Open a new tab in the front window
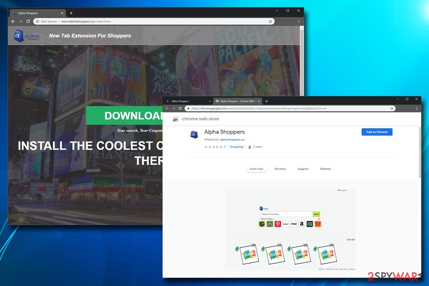Viewport: 429px width, 286px height. tap(267, 101)
